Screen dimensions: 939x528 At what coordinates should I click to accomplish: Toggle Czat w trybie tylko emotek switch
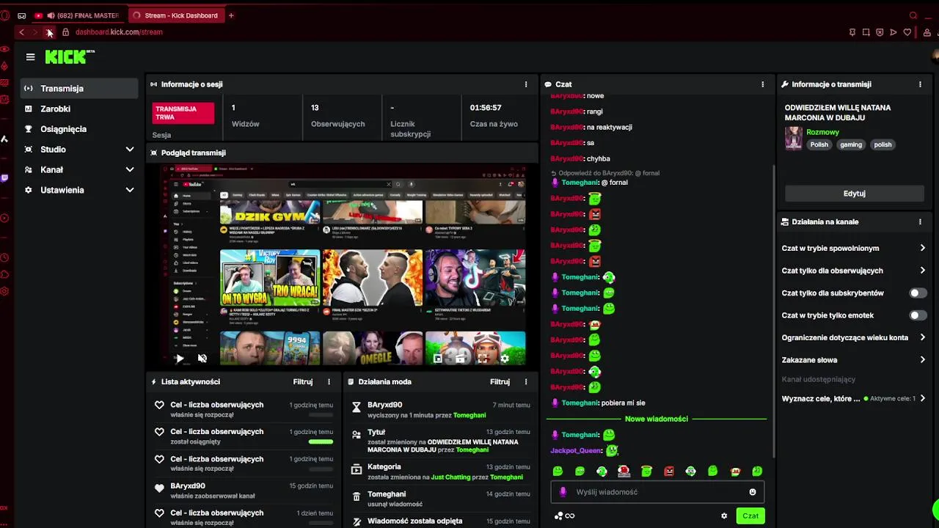[917, 315]
